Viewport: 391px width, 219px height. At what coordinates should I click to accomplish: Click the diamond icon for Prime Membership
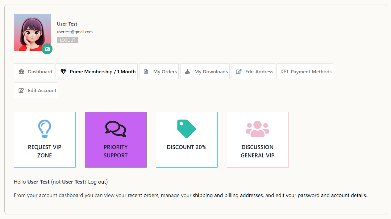63,71
